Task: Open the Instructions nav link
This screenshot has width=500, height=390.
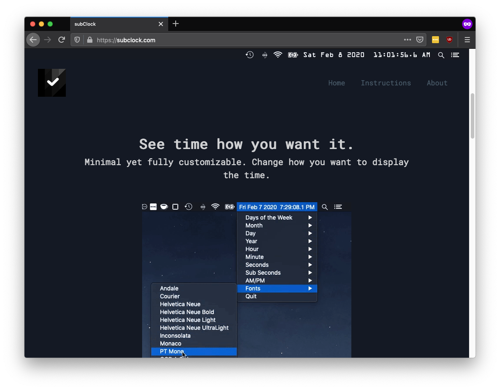Action: coord(386,83)
